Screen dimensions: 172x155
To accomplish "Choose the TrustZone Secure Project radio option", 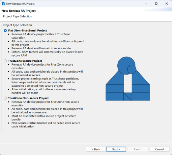I will 5,61.
